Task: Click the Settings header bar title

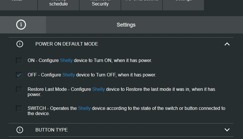Action: pos(126,25)
